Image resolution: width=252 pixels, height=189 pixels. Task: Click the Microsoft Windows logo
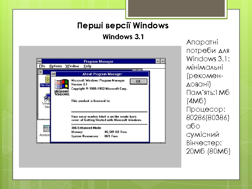(x=62, y=87)
